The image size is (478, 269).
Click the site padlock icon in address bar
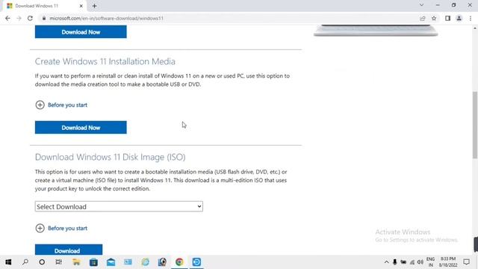click(44, 18)
